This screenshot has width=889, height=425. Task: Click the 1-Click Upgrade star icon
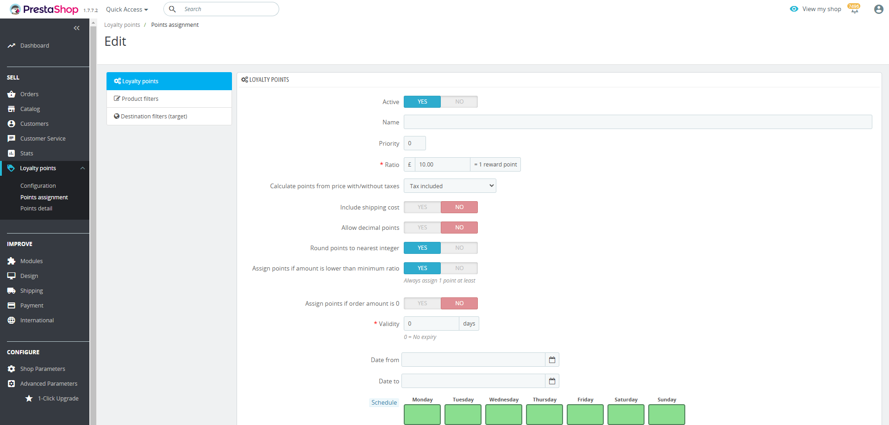(x=29, y=399)
